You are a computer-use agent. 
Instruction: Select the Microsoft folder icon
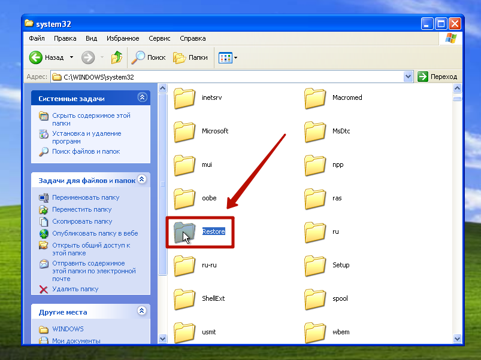coord(184,132)
